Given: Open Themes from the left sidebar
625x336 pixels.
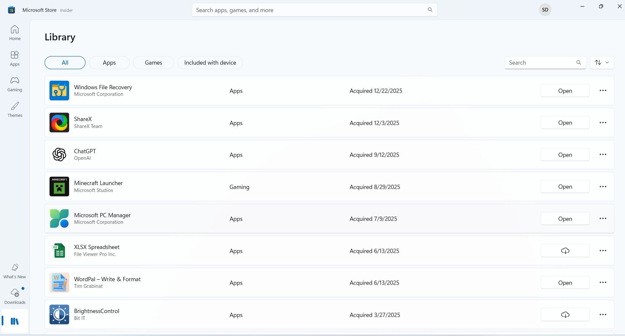Looking at the screenshot, I should click(15, 110).
